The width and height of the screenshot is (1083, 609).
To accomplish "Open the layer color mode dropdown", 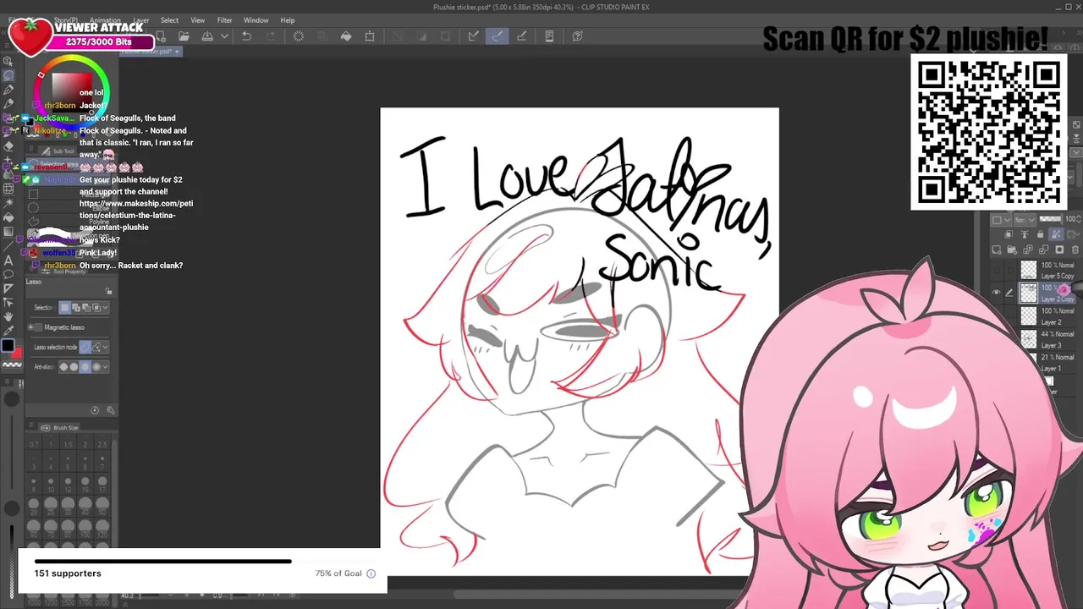I will pos(1001,220).
